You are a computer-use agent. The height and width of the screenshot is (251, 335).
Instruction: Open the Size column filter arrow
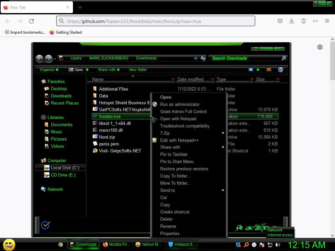[277, 79]
